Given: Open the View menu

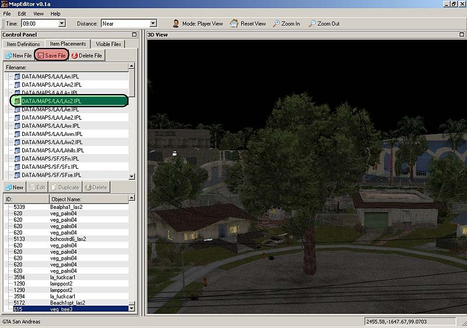Looking at the screenshot, I should (38, 13).
